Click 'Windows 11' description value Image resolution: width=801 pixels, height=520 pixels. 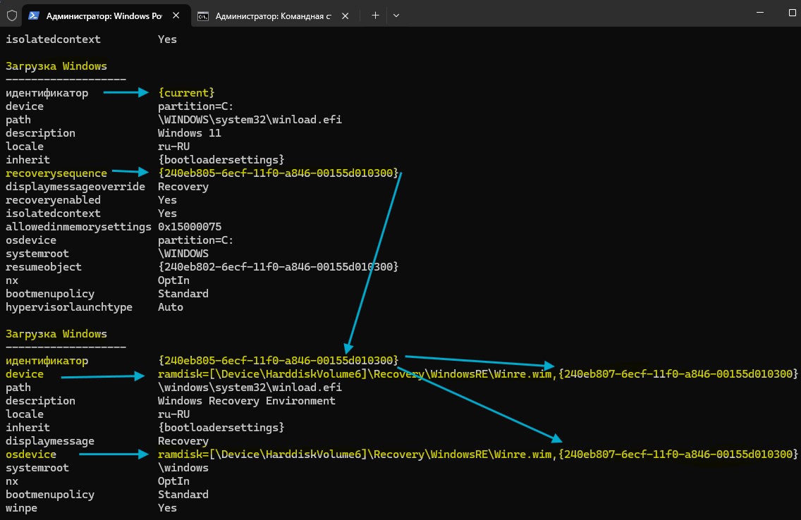point(190,133)
